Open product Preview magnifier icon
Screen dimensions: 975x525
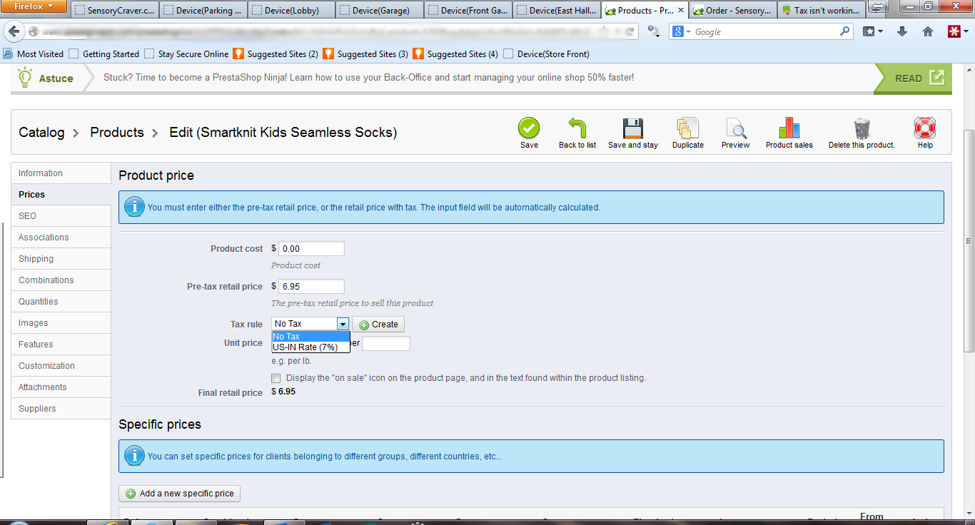coord(735,128)
